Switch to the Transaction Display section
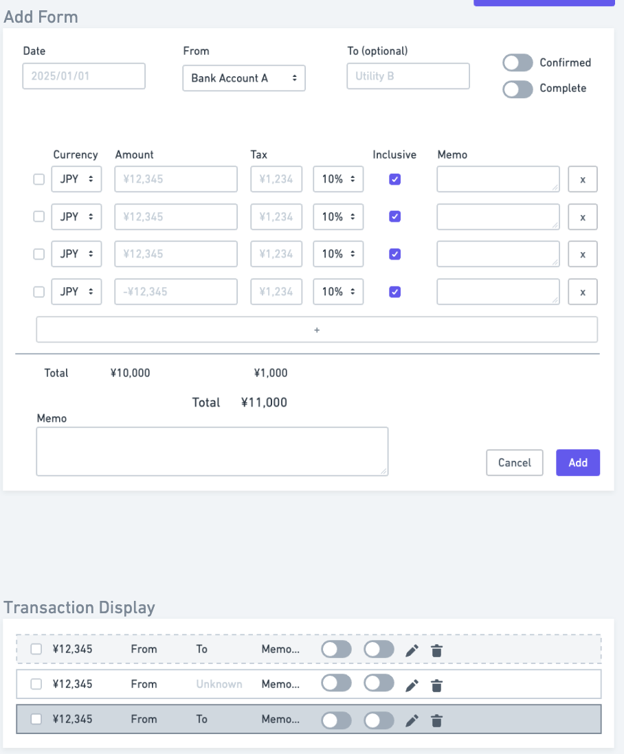Image resolution: width=624 pixels, height=754 pixels. (x=79, y=607)
